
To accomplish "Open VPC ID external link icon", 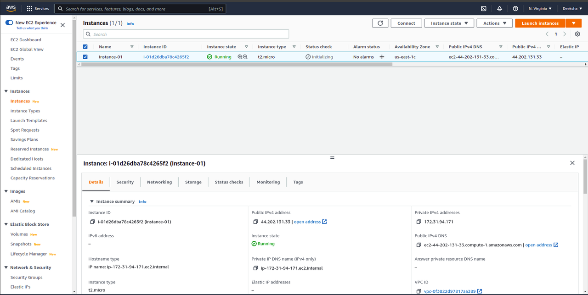I will (480, 291).
